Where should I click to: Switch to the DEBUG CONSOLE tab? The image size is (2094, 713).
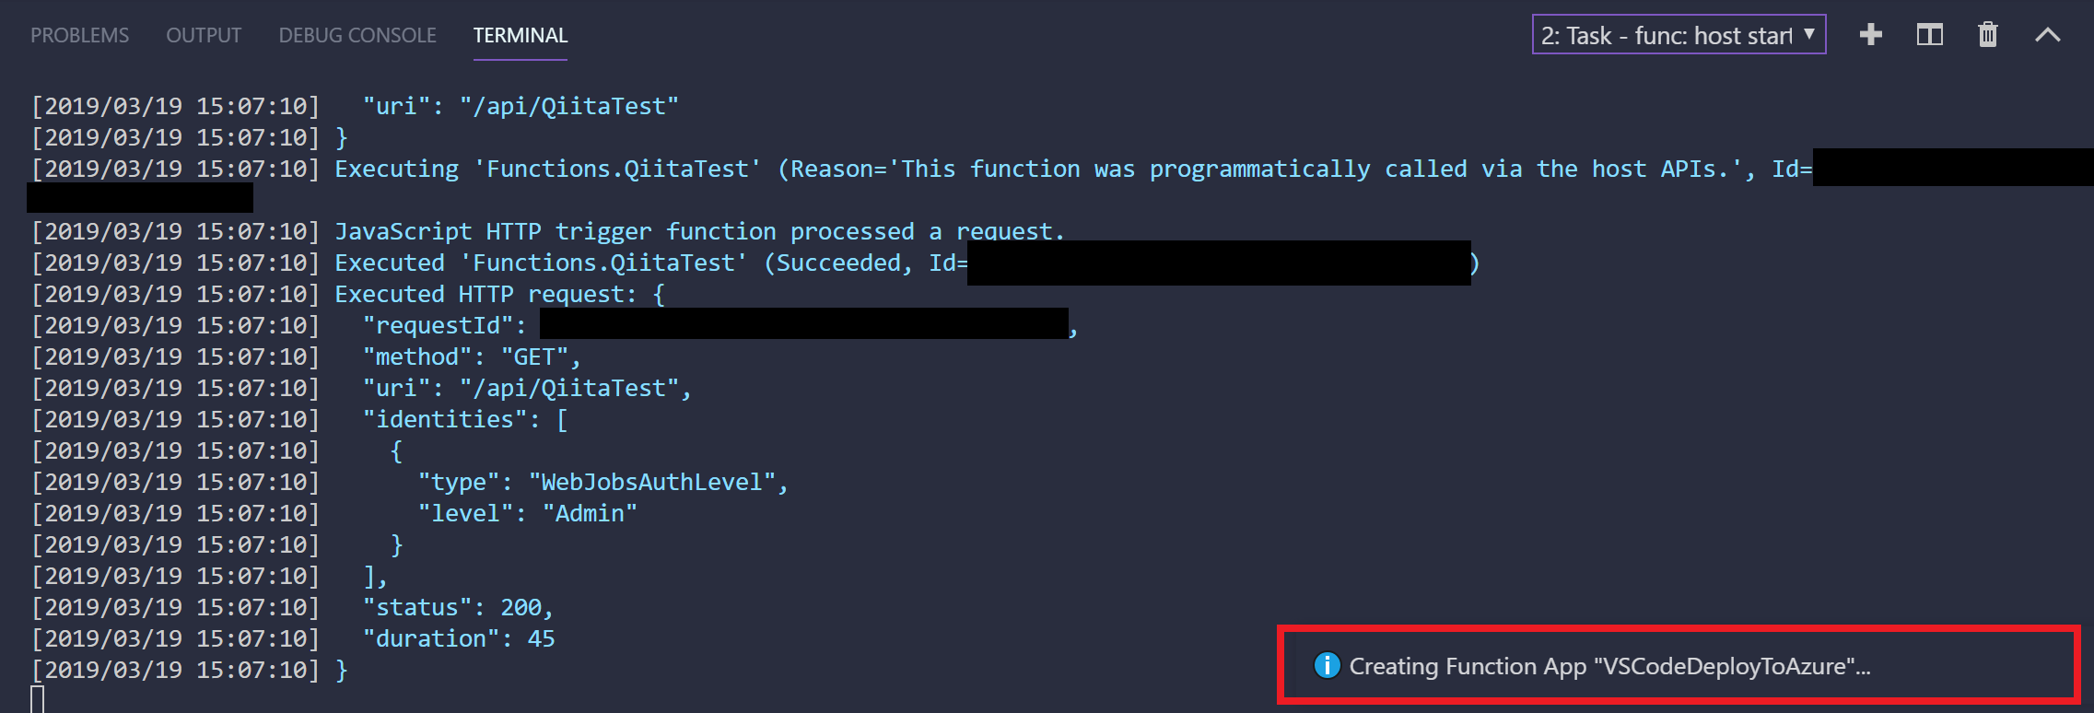(x=357, y=34)
